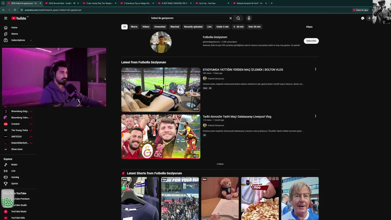Select the Recently uploaded filter chip
391x220 pixels.
click(x=193, y=27)
